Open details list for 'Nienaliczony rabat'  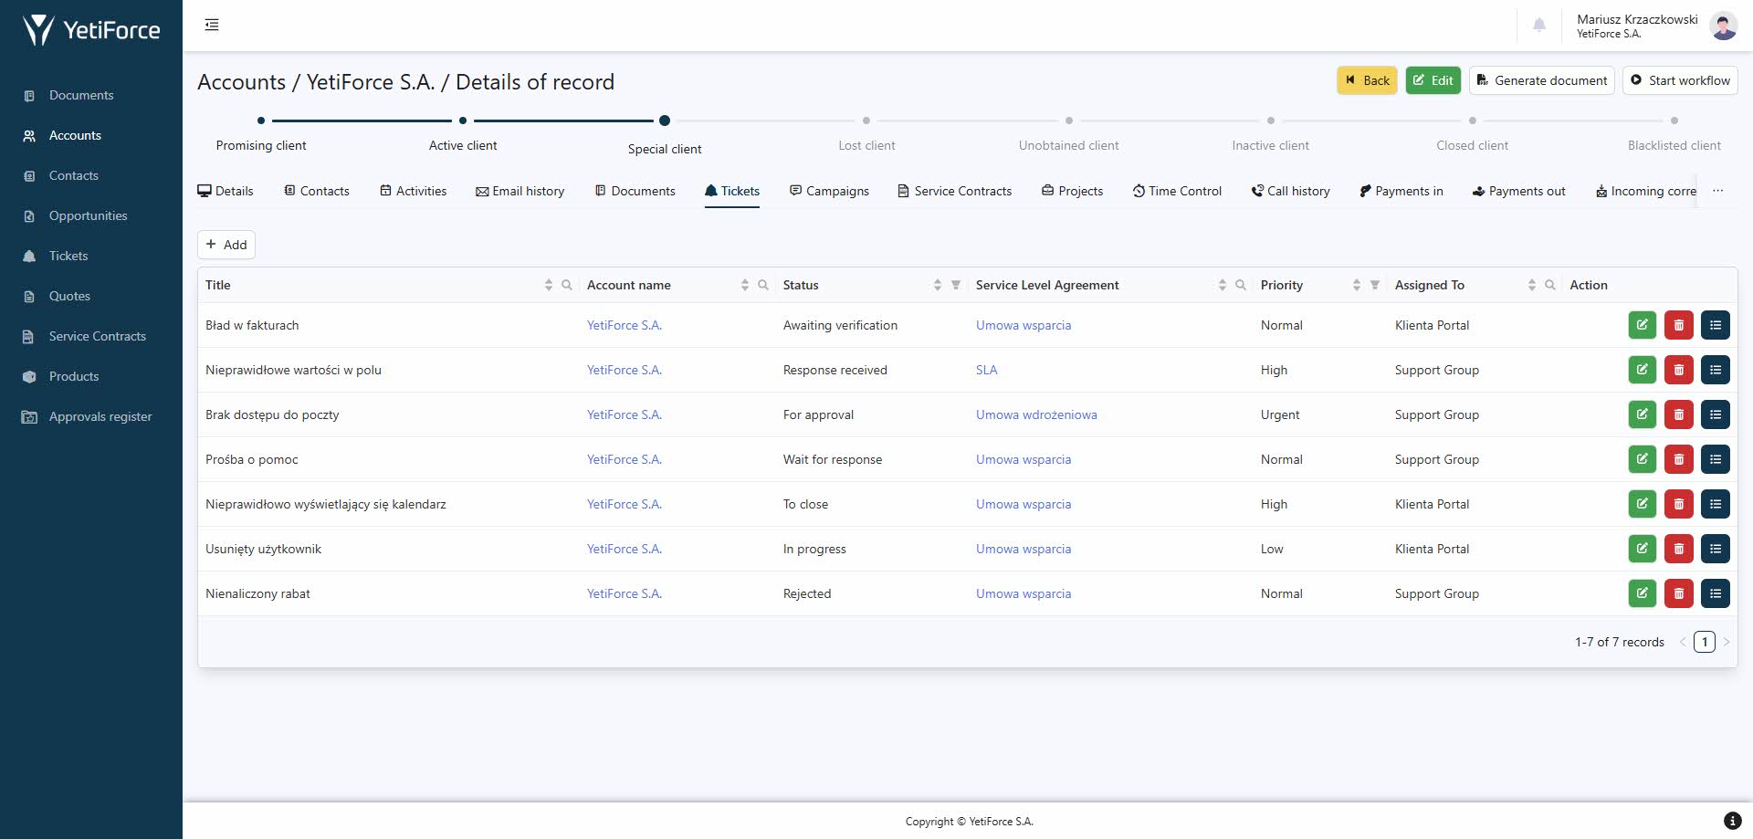(1715, 593)
